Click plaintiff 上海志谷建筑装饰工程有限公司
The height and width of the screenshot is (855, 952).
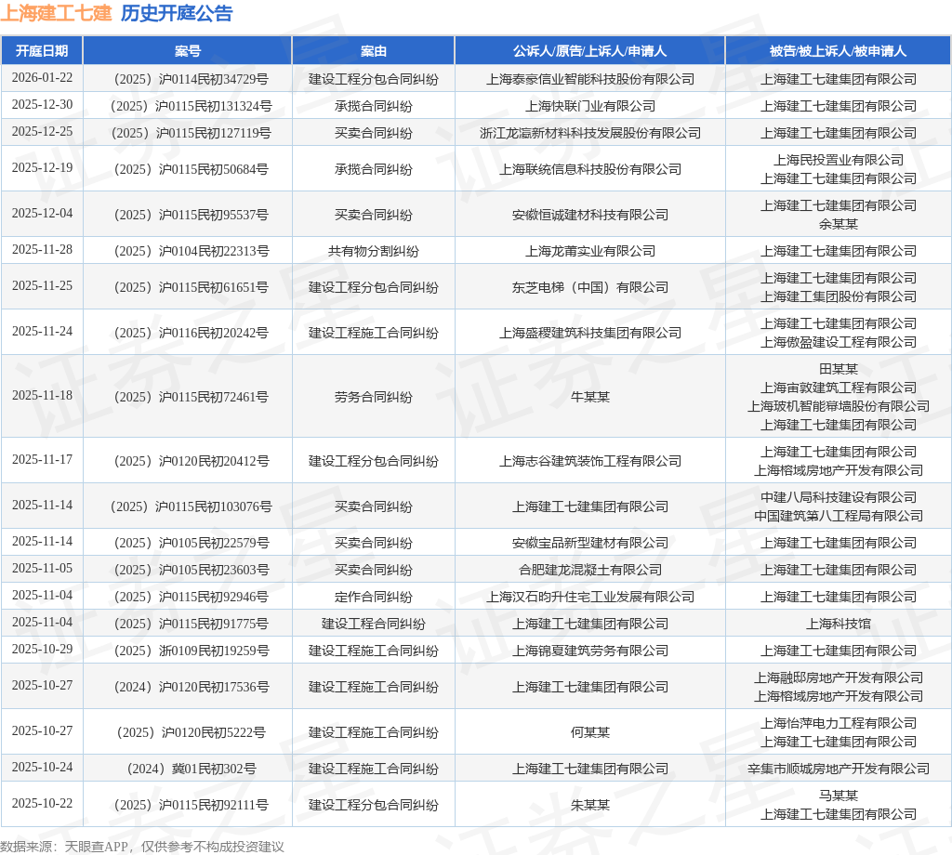(590, 461)
